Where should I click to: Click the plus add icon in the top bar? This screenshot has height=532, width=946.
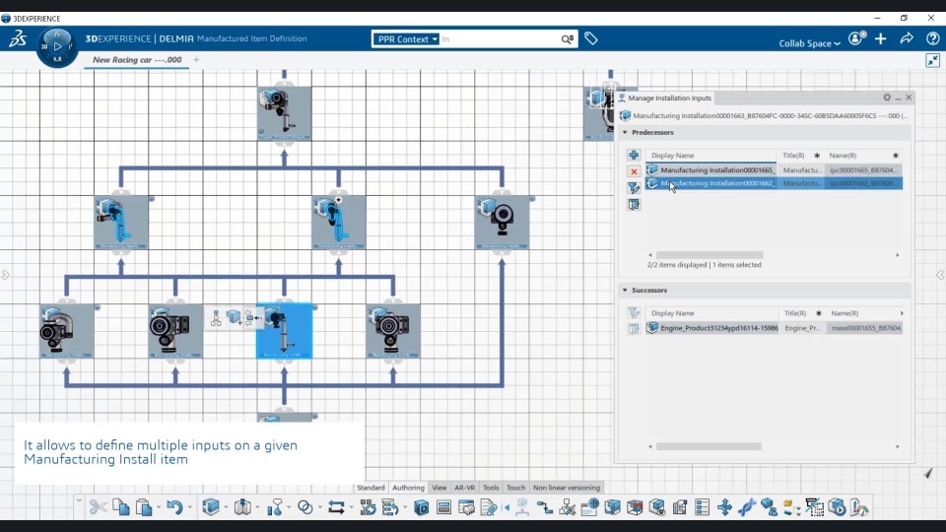pos(881,38)
